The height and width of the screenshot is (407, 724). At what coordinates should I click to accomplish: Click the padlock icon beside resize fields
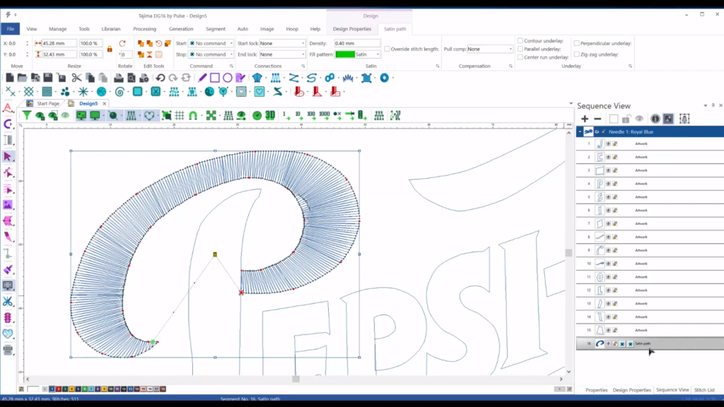click(x=110, y=49)
